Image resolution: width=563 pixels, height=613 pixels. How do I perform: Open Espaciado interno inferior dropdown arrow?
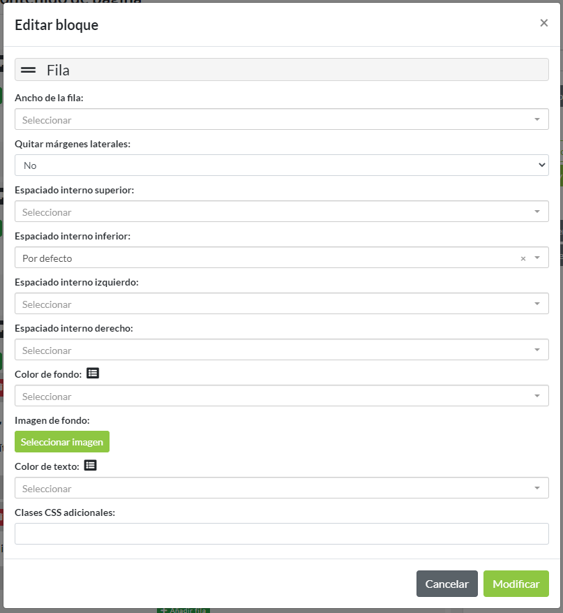coord(537,258)
